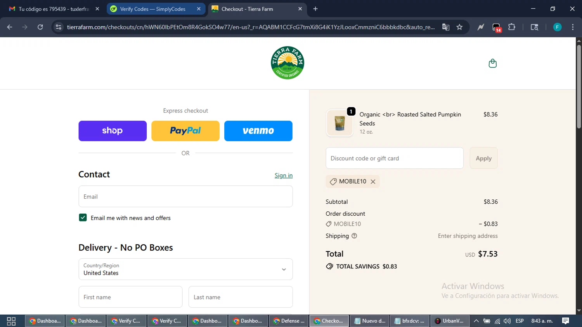Click the Last name field
The image size is (582, 327).
click(x=241, y=297)
